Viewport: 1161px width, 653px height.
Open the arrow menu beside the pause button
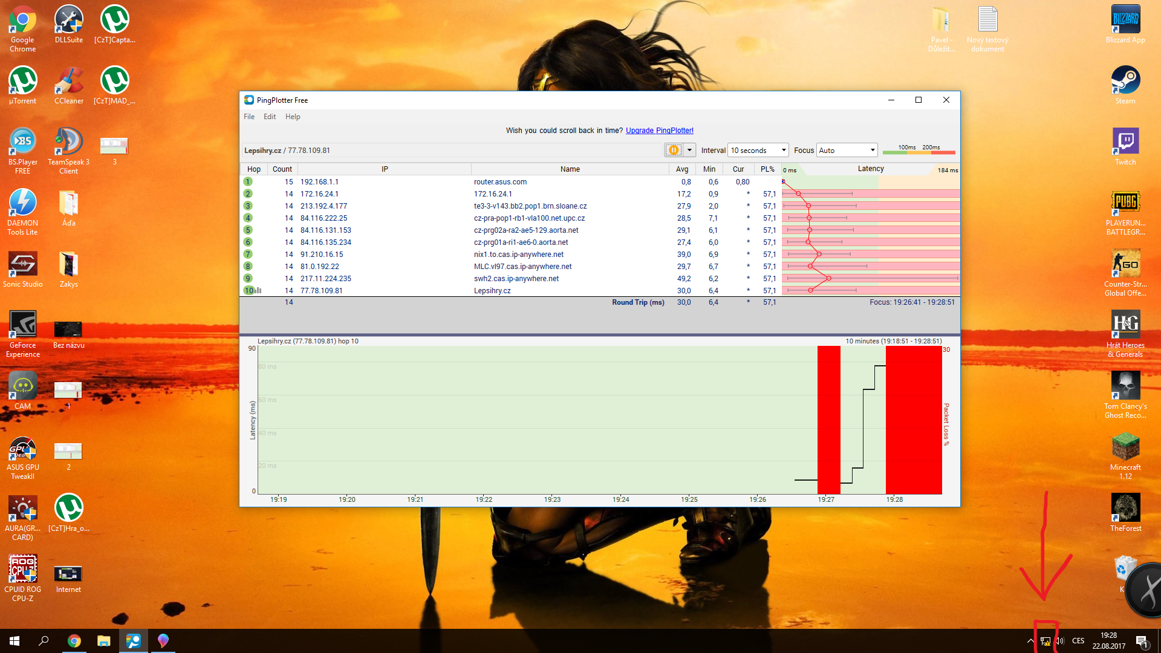689,150
